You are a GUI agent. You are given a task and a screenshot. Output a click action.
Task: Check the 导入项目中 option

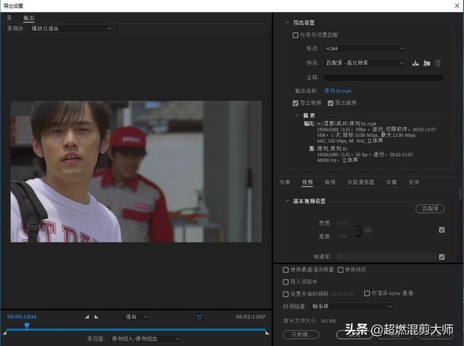[286, 282]
